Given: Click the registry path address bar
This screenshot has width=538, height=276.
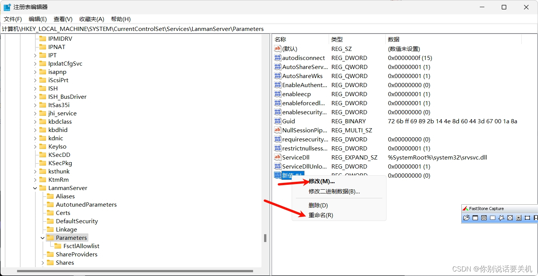Looking at the screenshot, I should [268, 29].
